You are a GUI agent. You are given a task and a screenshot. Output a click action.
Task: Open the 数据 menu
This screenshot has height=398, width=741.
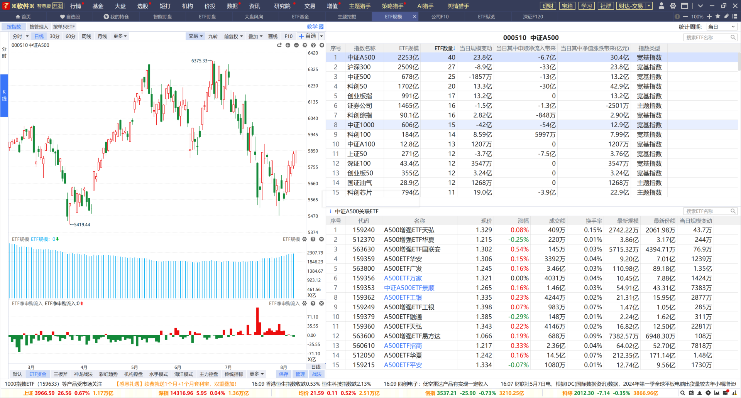point(232,6)
